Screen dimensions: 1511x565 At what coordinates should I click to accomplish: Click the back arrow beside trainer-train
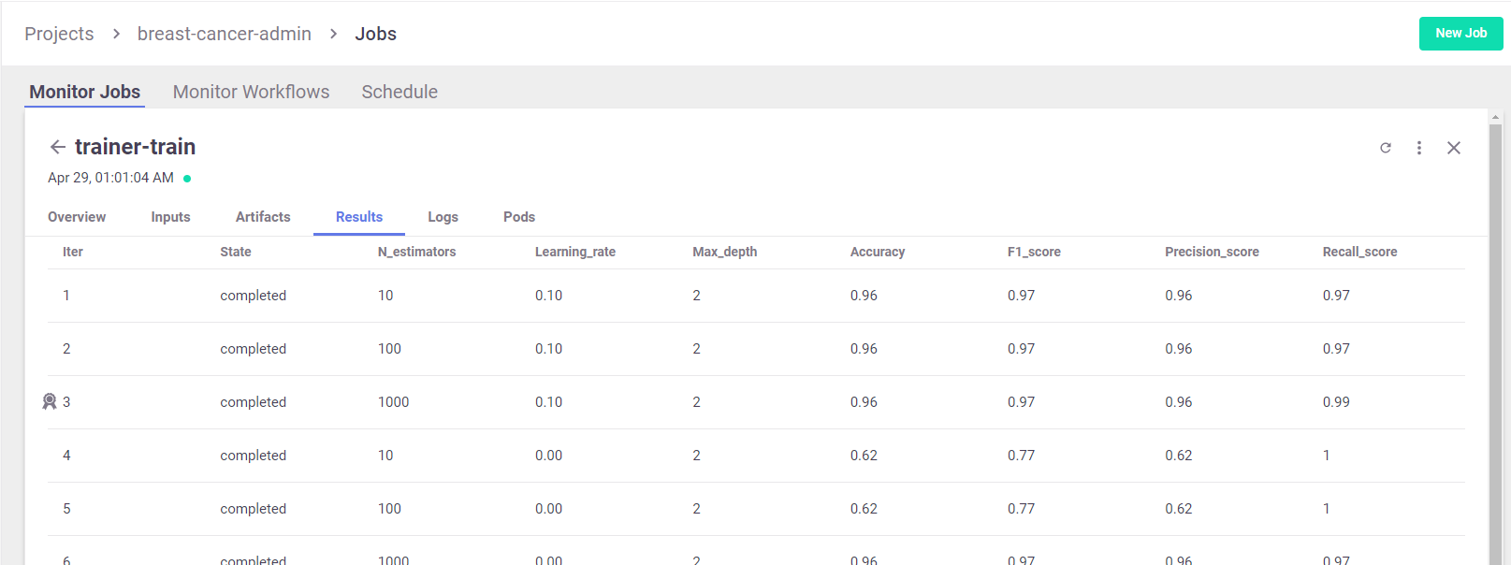click(x=57, y=147)
